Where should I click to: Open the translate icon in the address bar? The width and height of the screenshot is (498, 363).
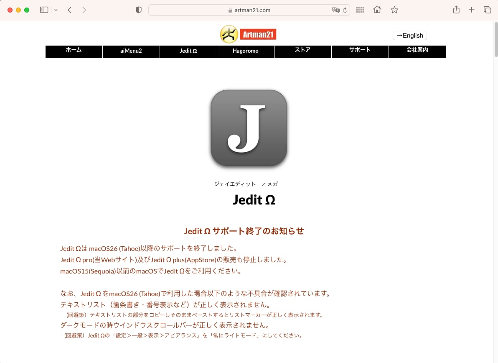coord(336,10)
